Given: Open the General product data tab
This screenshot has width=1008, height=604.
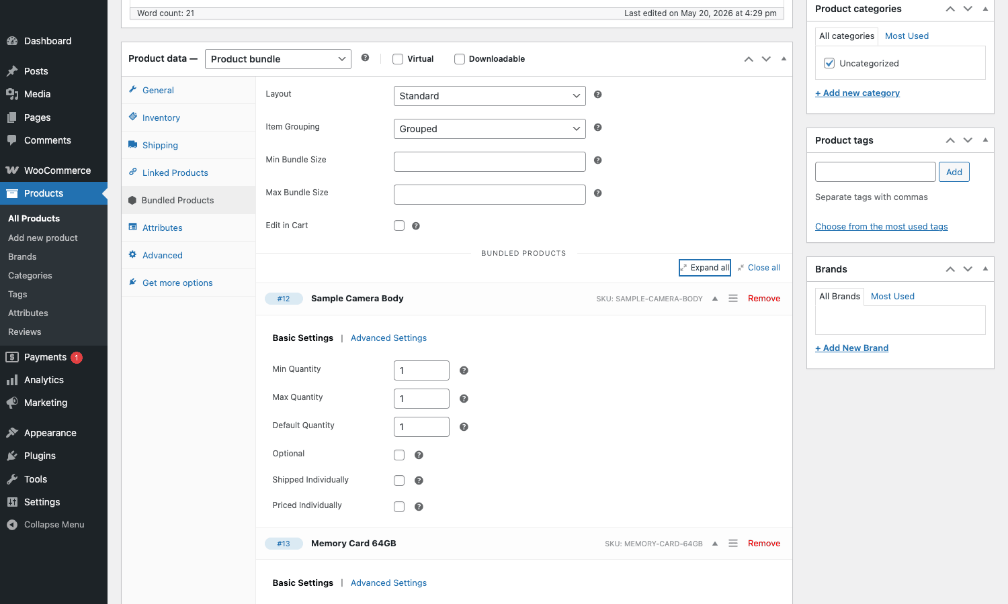Looking at the screenshot, I should point(158,90).
